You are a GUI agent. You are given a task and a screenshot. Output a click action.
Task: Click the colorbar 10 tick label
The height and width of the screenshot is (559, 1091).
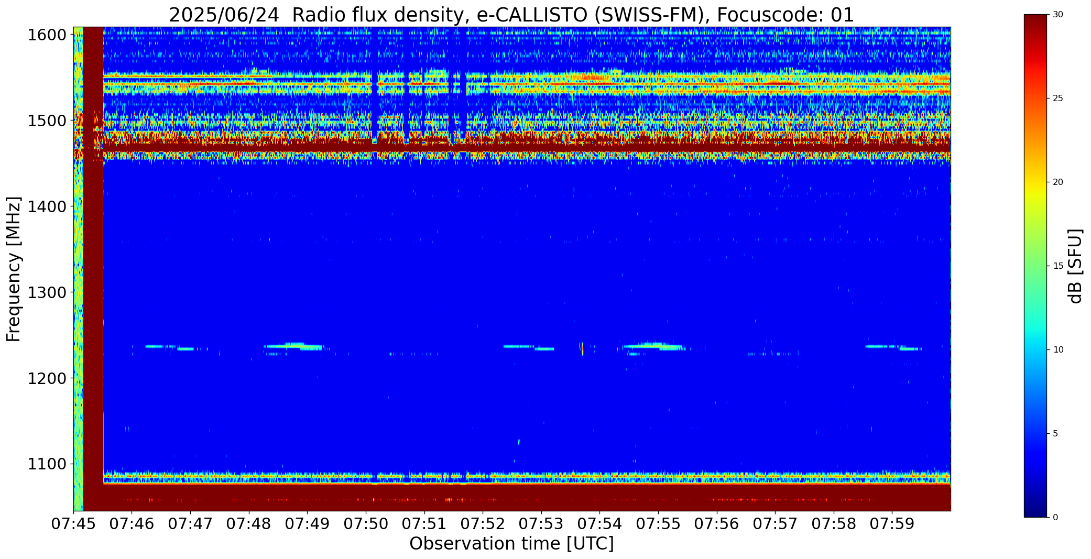[1058, 350]
